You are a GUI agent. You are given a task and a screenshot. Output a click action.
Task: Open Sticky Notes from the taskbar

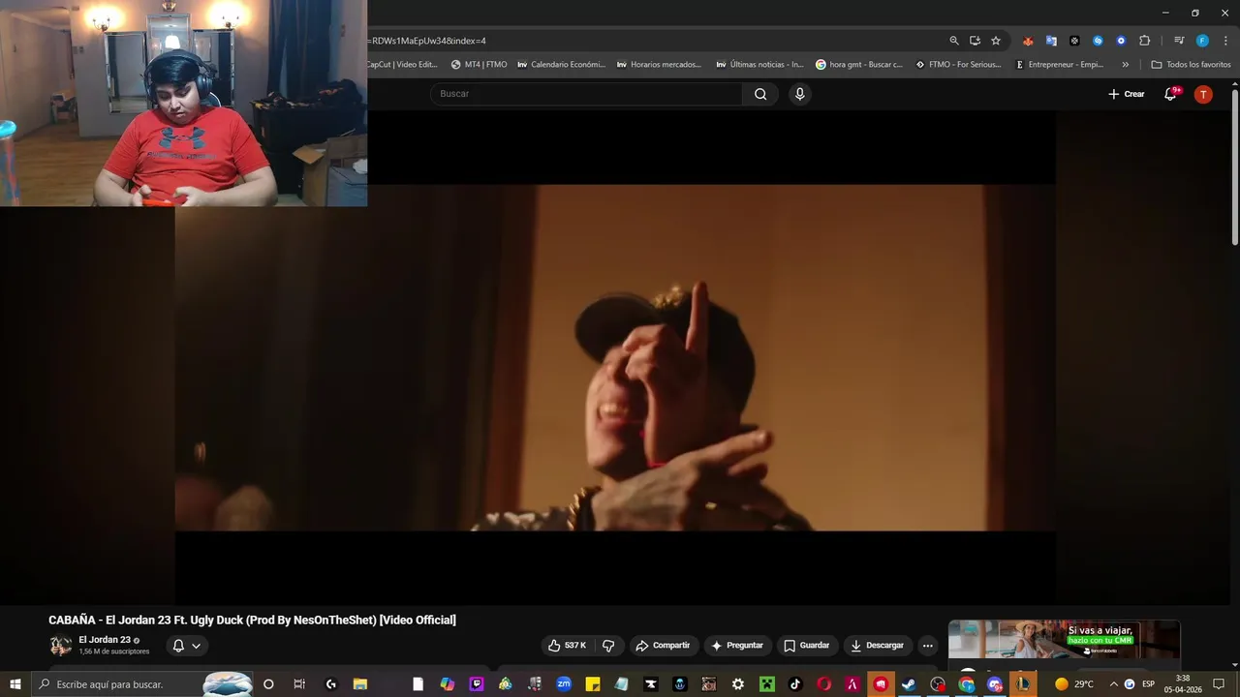pyautogui.click(x=592, y=684)
